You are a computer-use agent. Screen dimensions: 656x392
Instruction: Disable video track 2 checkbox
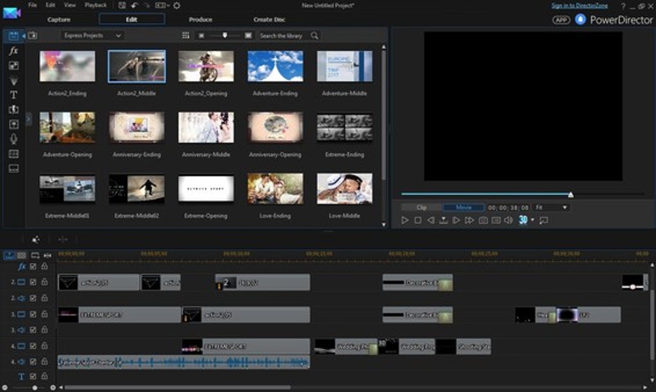tap(33, 282)
